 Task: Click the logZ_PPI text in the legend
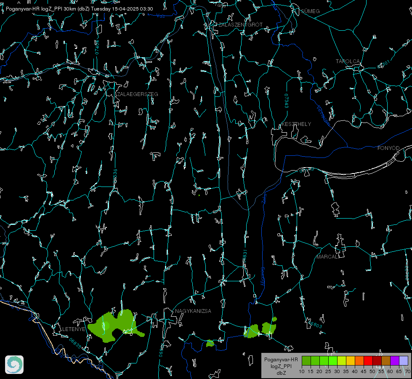281,366
